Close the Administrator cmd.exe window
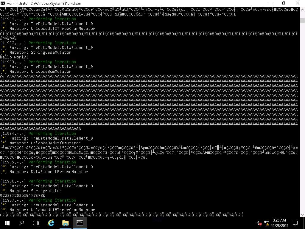The image size is (305, 229). [x=297, y=3]
